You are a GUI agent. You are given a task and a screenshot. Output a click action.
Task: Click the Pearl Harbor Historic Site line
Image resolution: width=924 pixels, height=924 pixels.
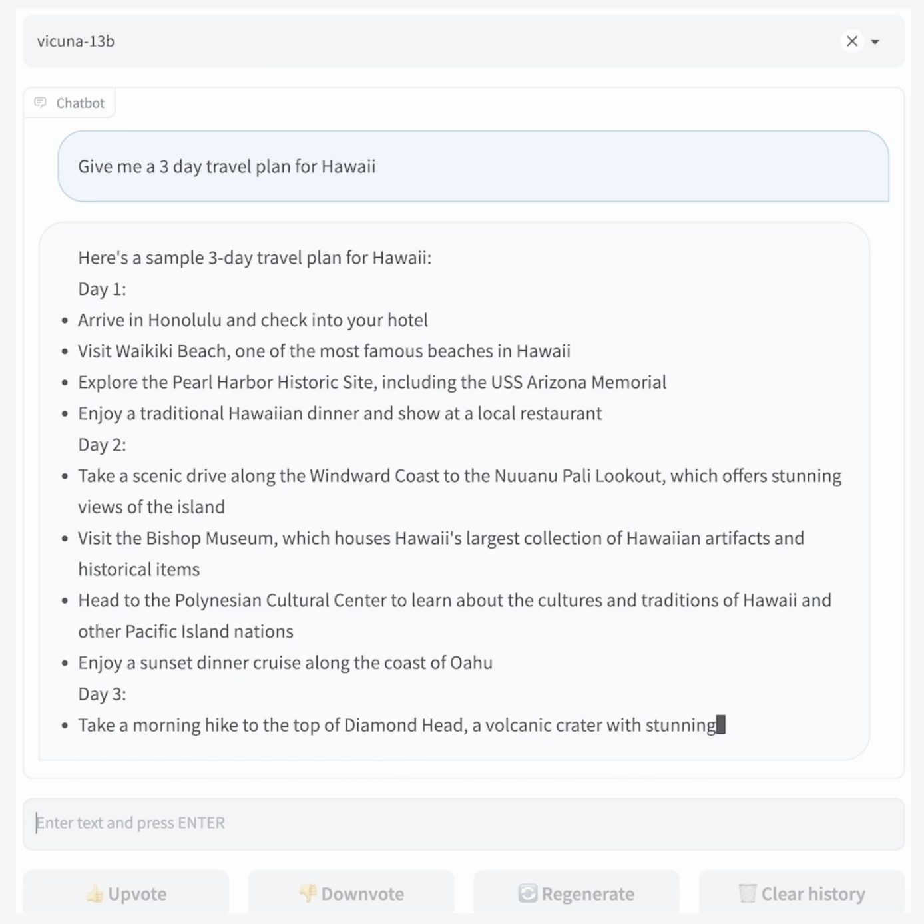tap(371, 383)
